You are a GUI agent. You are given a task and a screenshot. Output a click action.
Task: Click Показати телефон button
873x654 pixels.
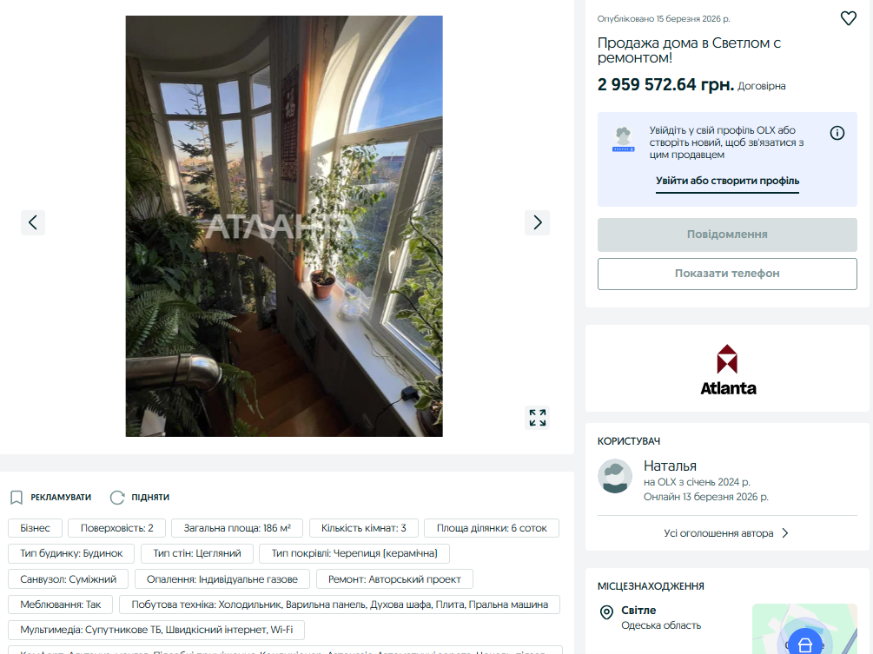point(727,274)
